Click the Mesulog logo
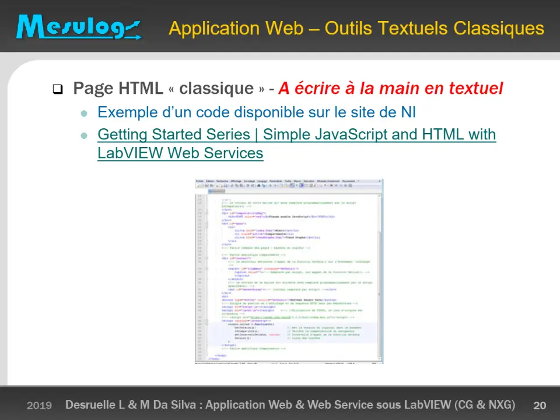Viewport: 560px width, 420px height. tap(79, 27)
